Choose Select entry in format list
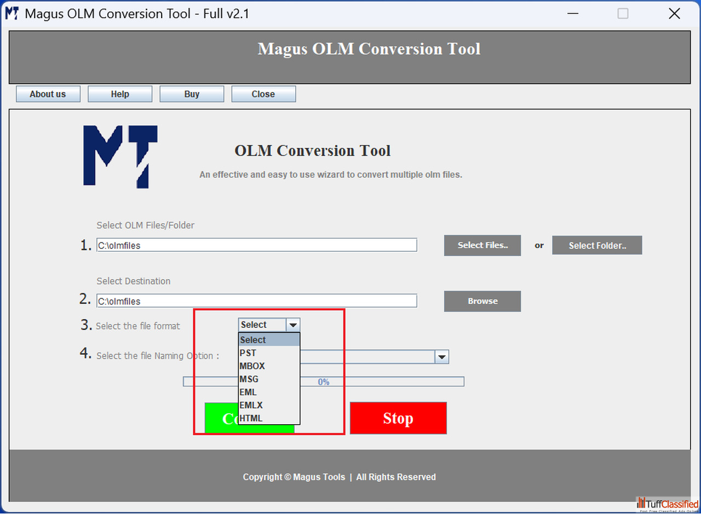 coord(269,340)
